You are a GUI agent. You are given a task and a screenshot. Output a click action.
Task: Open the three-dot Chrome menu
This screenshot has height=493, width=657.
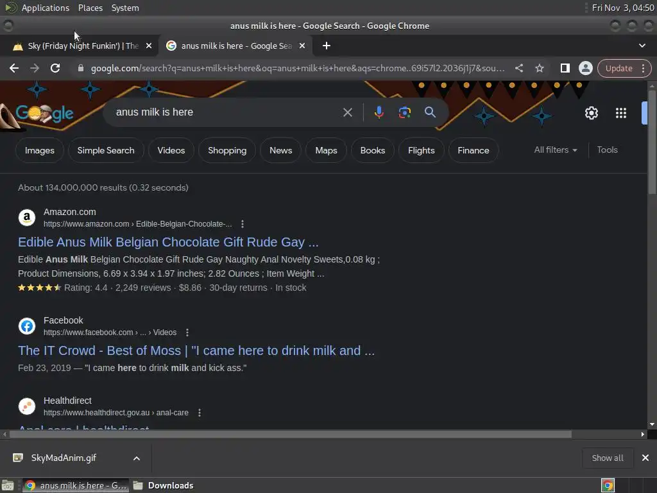pyautogui.click(x=643, y=68)
